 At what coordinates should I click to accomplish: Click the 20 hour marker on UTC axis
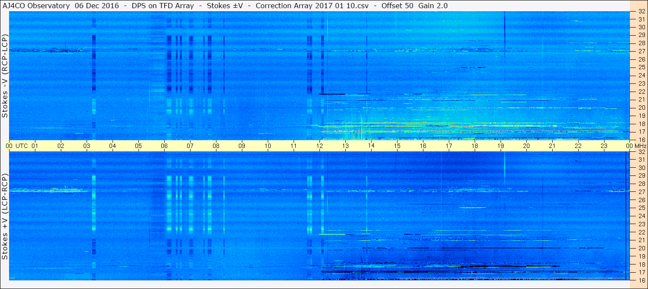tap(526, 146)
